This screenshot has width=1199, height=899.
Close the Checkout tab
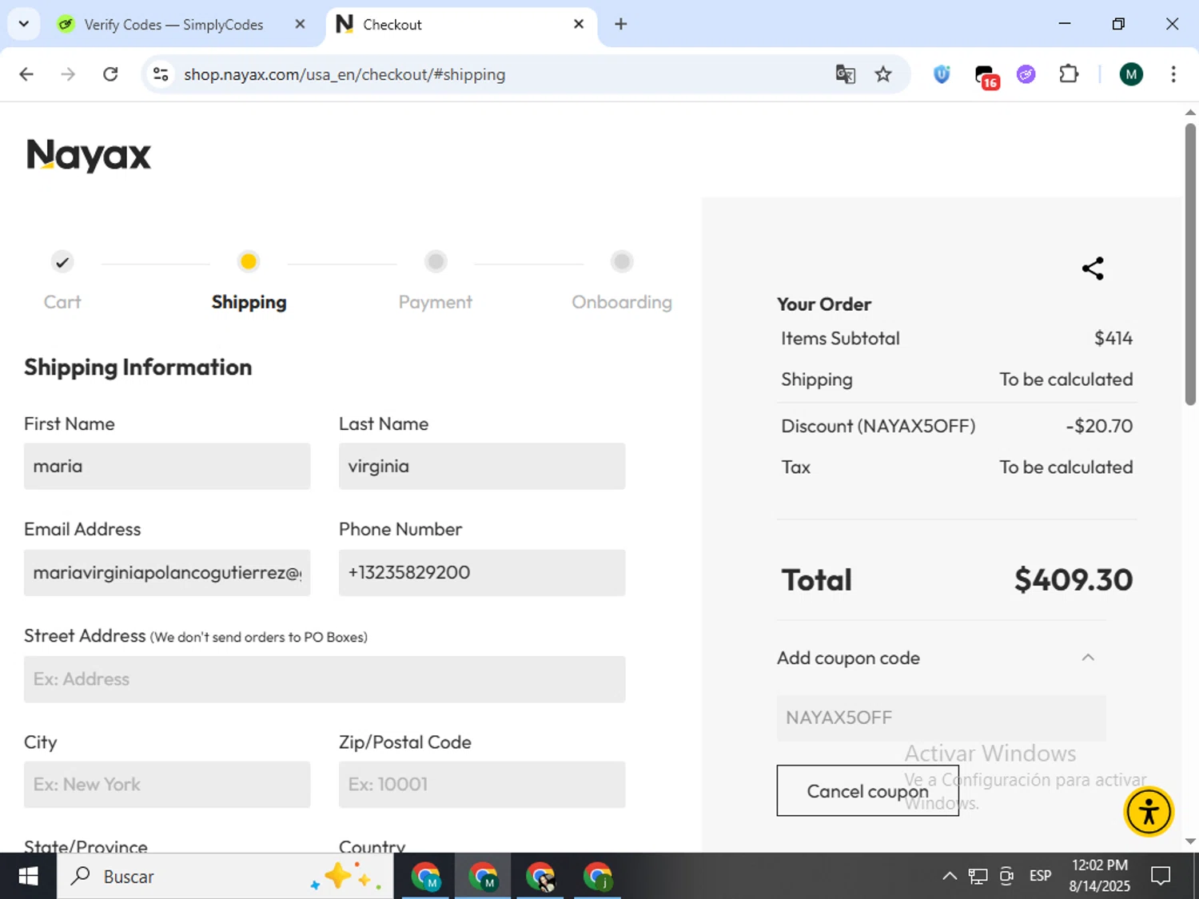(x=579, y=24)
